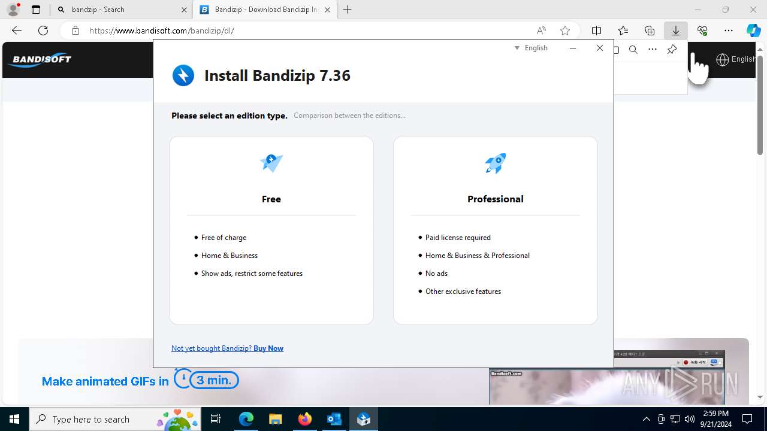Open the website English language selector
The height and width of the screenshot is (431, 767).
[736, 59]
